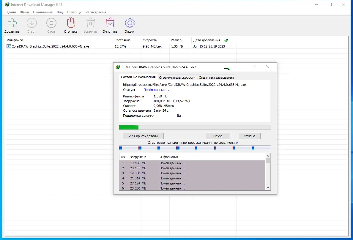Click the Очистить clipboard-check icon
Image resolution: width=353 pixels, height=240 pixels.
click(110, 23)
